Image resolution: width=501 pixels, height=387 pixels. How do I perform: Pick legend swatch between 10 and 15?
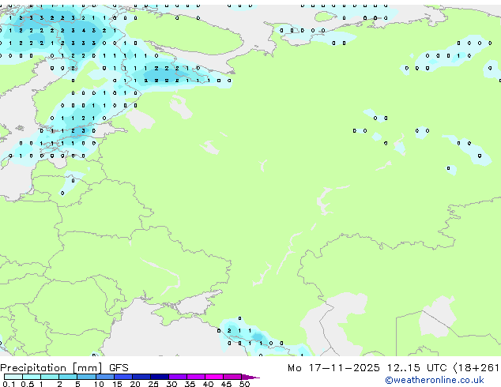tap(105, 377)
